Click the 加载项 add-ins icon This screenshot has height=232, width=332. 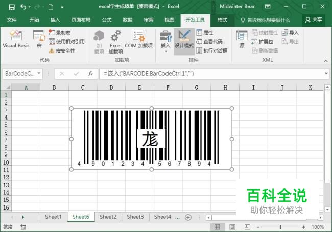99,42
